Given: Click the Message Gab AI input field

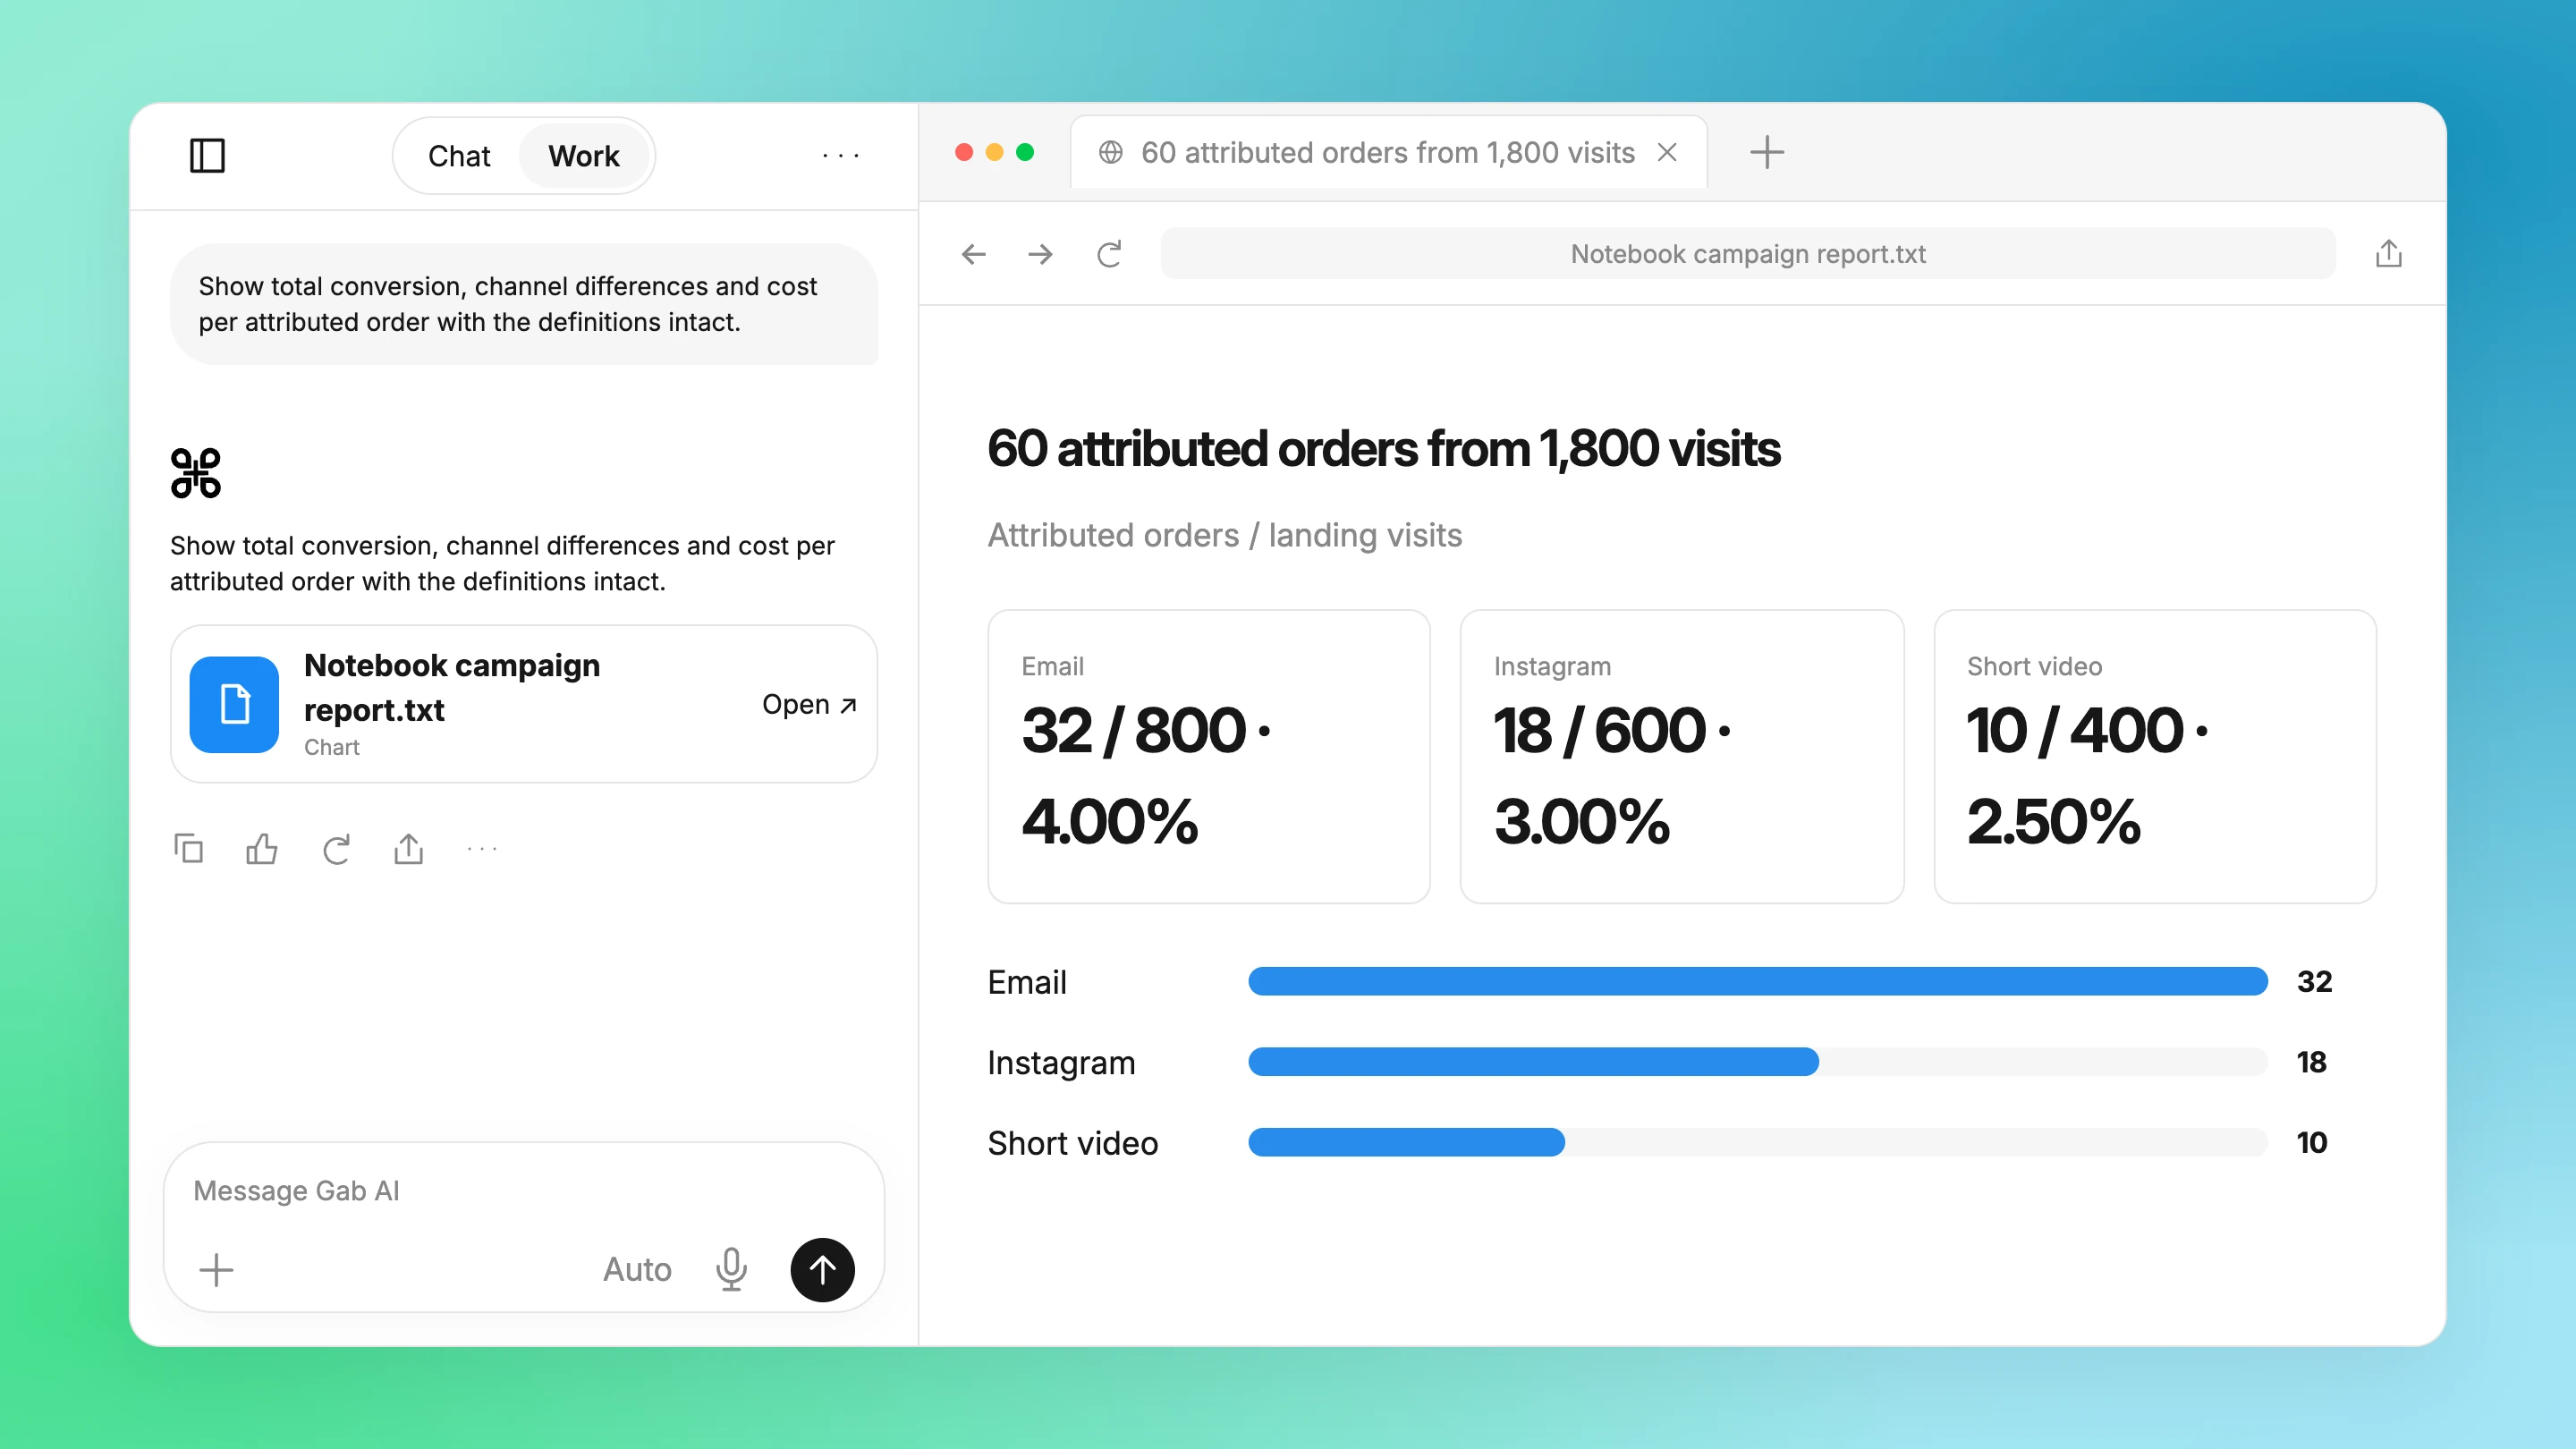Looking at the screenshot, I should point(524,1190).
